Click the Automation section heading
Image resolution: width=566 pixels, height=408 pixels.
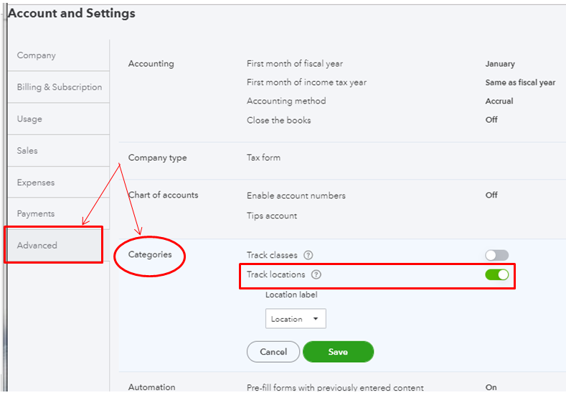151,387
